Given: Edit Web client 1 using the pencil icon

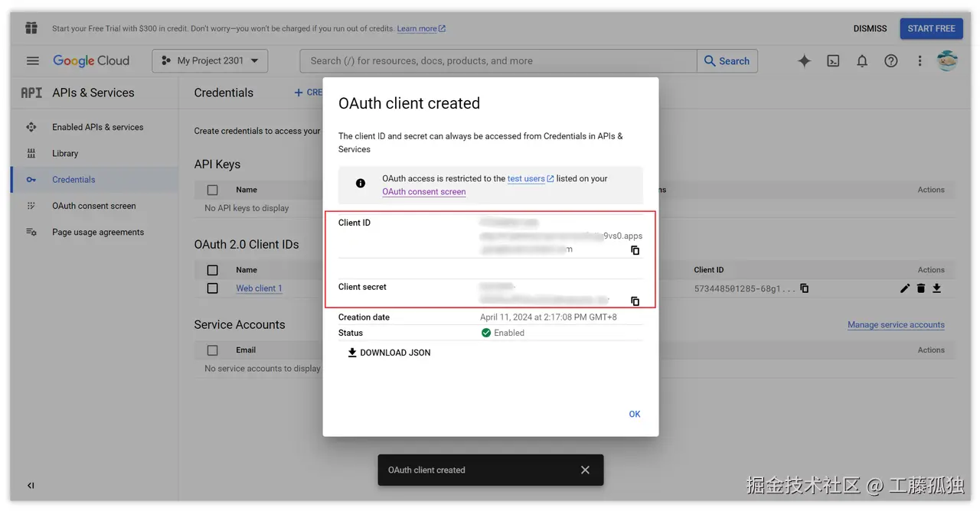Looking at the screenshot, I should click(905, 288).
